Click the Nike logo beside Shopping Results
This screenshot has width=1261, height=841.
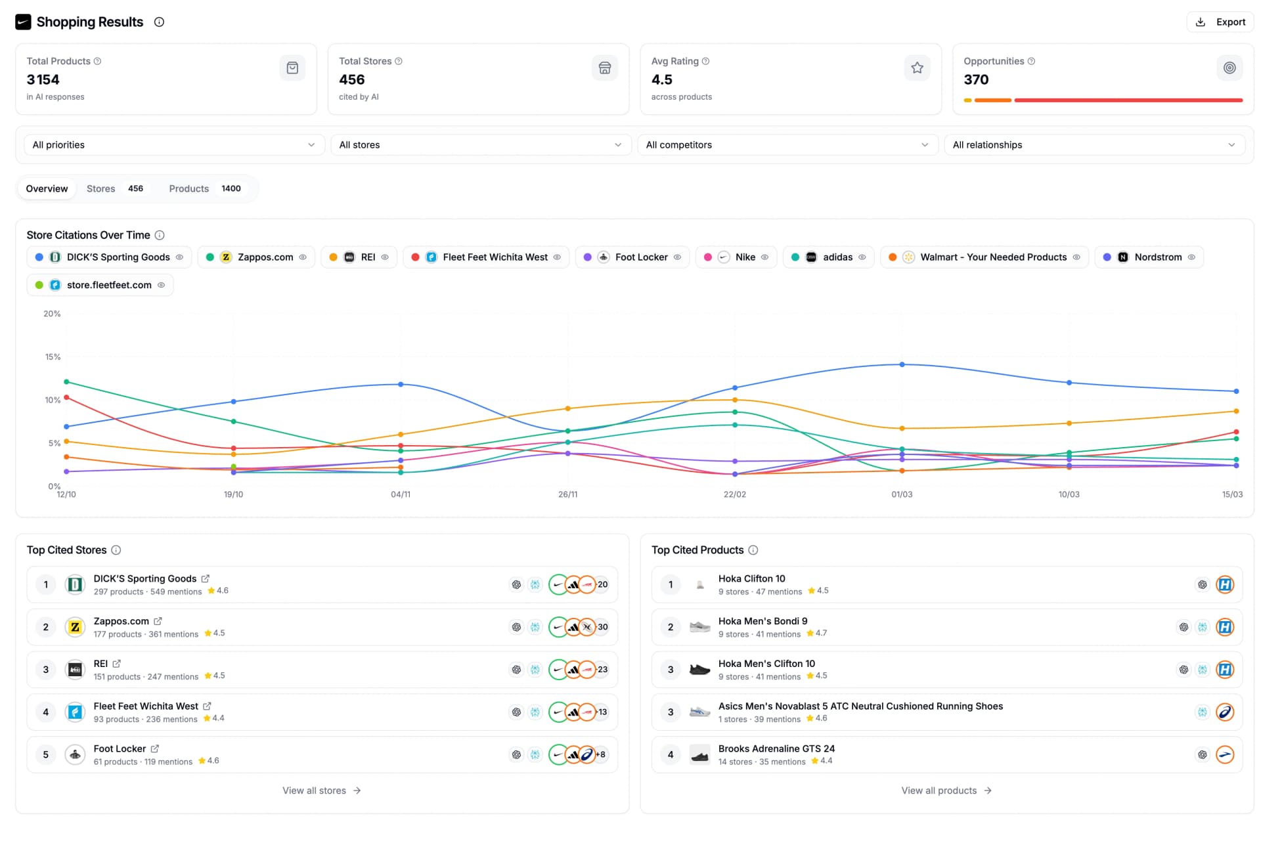(x=23, y=22)
